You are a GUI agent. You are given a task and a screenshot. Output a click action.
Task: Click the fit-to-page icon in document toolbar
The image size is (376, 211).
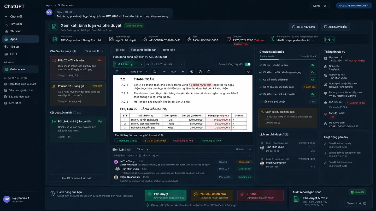tap(155, 72)
